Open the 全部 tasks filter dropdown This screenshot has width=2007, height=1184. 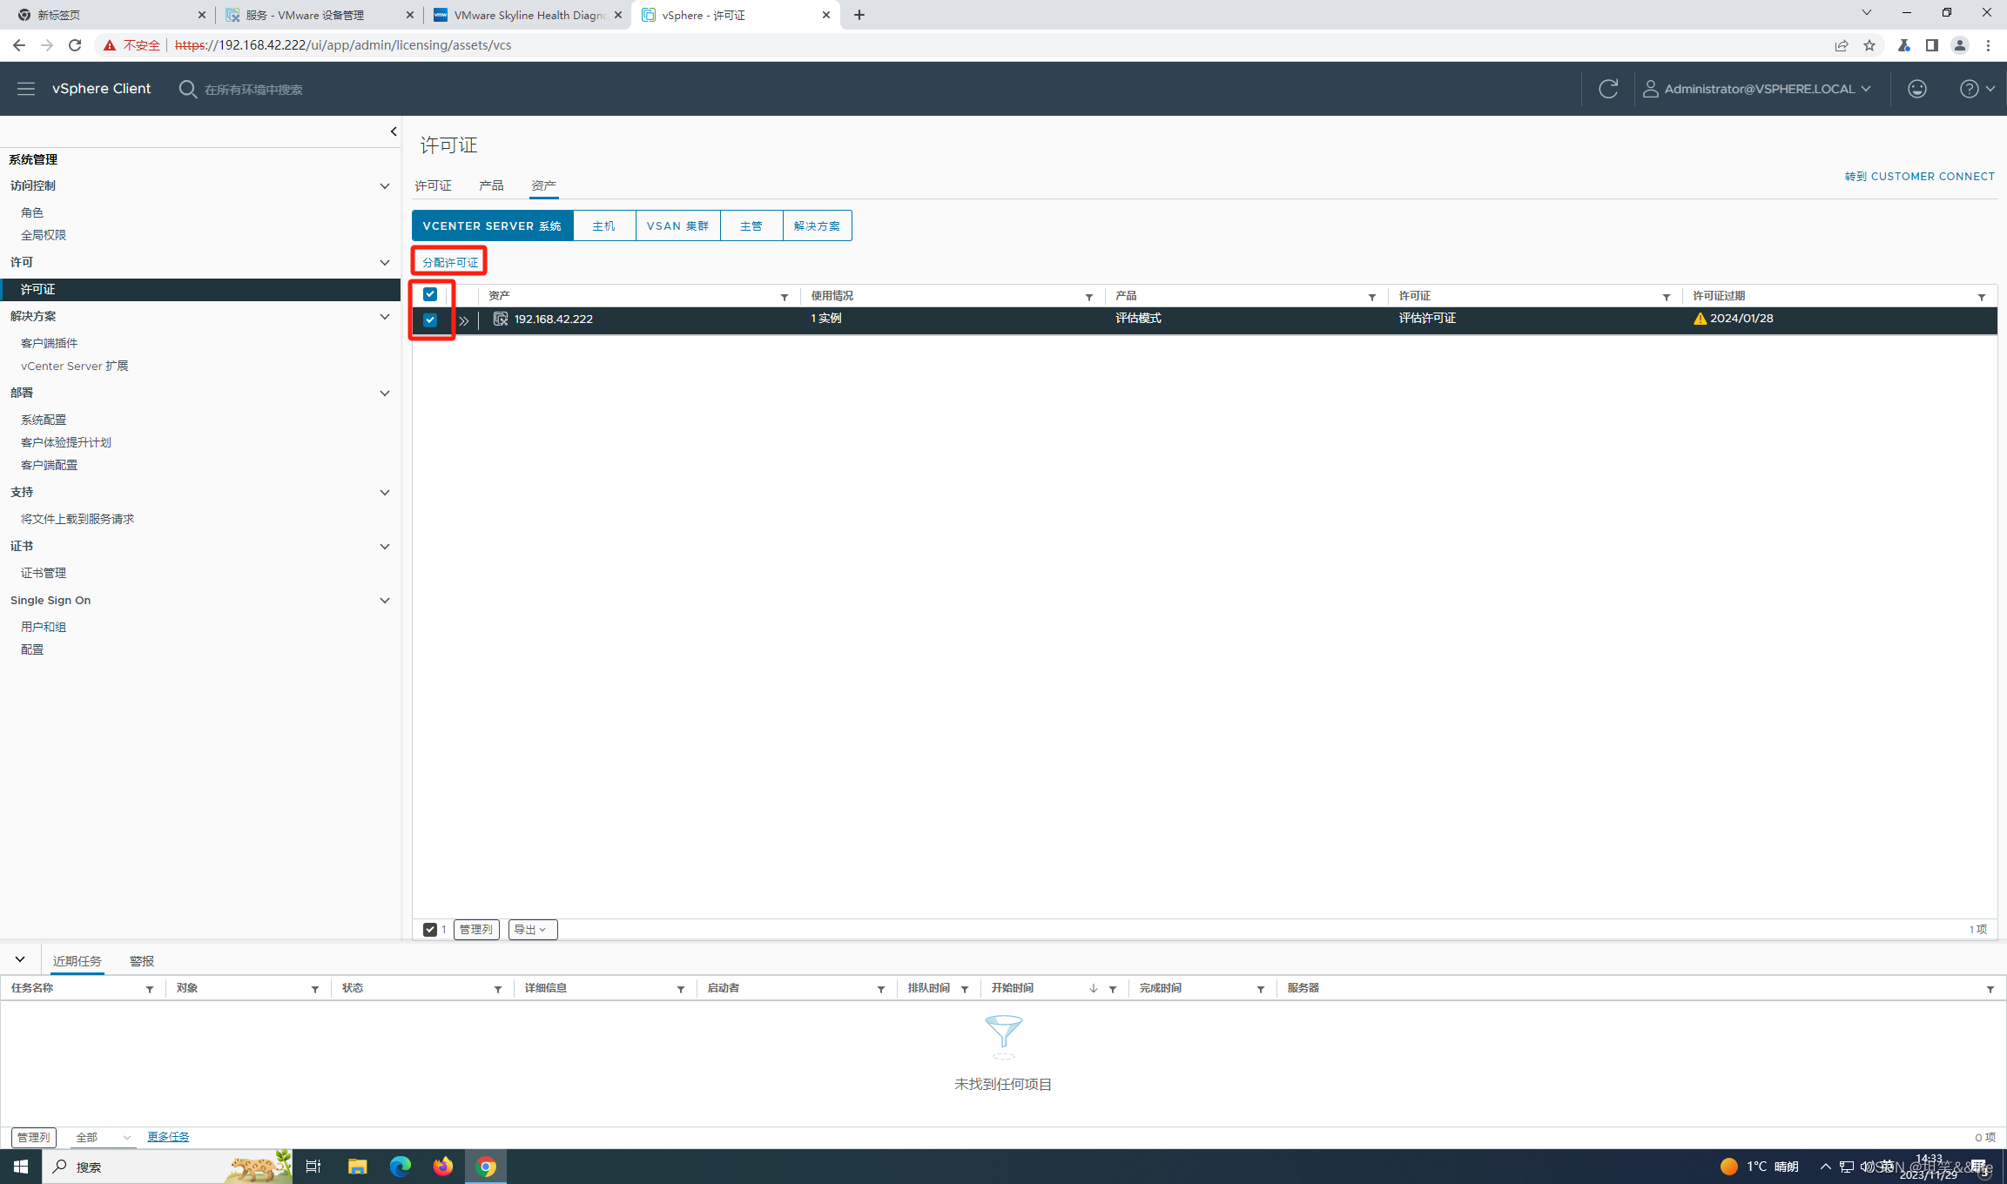click(x=103, y=1137)
